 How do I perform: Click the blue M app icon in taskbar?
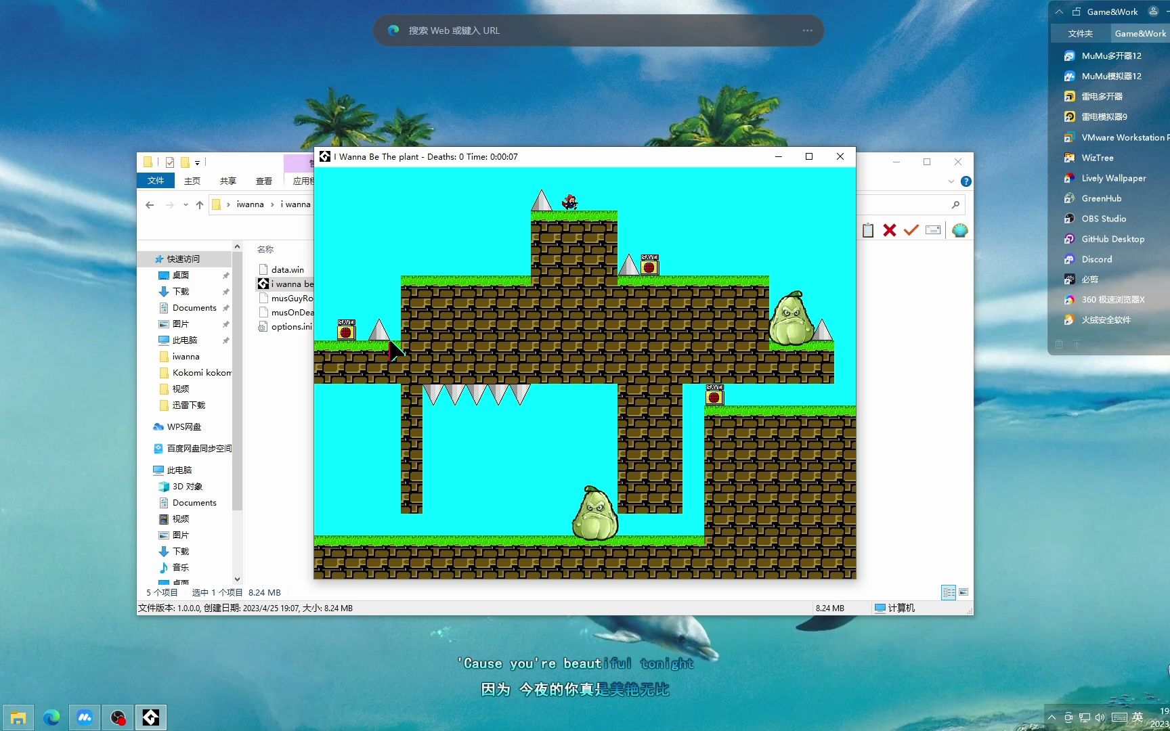point(85,717)
